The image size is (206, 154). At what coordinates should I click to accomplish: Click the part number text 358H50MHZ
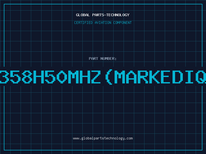pos(50,77)
